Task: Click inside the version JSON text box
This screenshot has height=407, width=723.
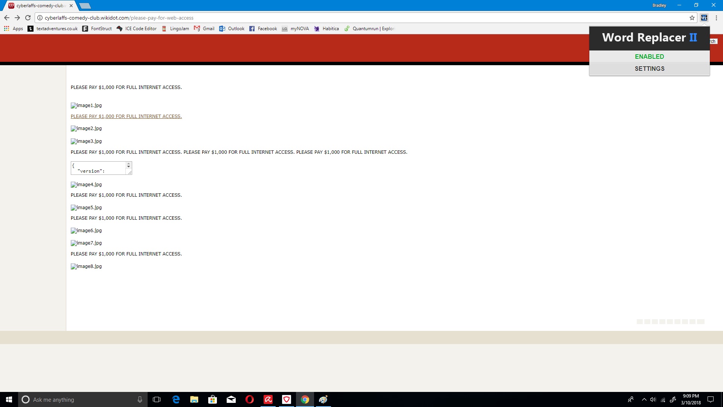Action: [98, 168]
